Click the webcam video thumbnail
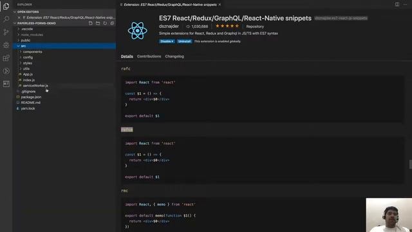 (389, 215)
